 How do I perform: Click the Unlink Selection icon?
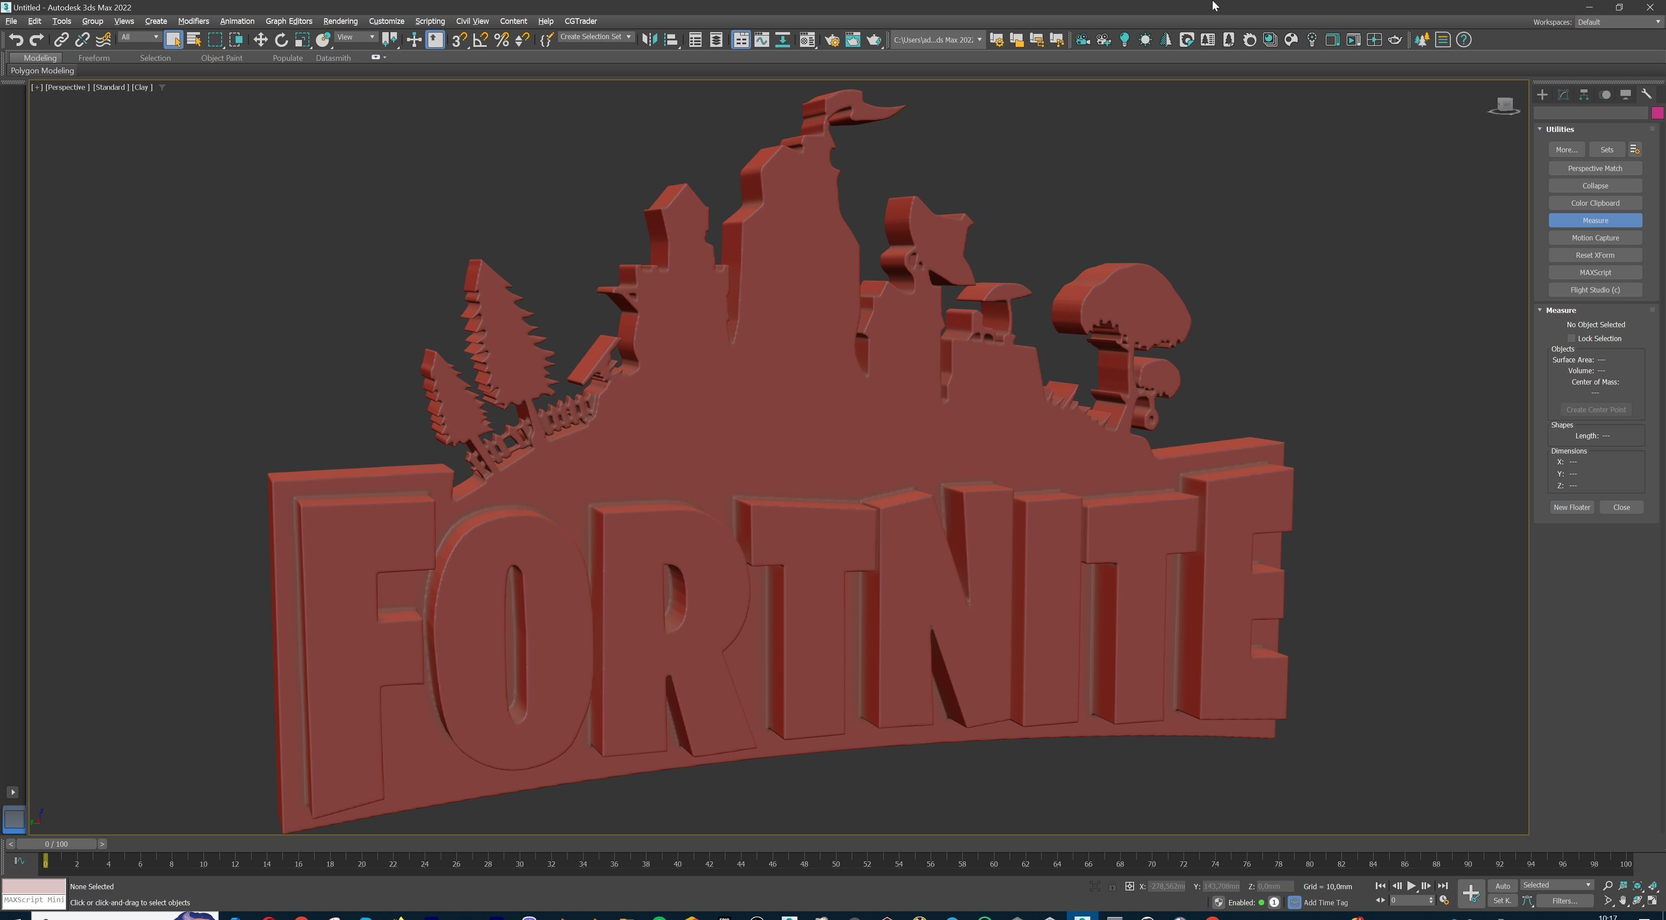pos(82,40)
